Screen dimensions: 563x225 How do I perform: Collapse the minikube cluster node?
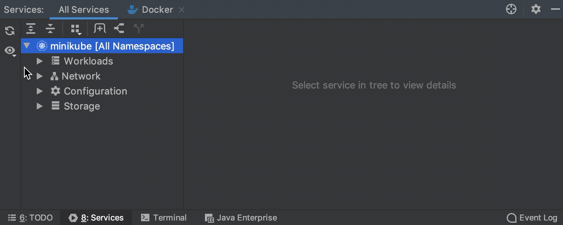click(27, 46)
